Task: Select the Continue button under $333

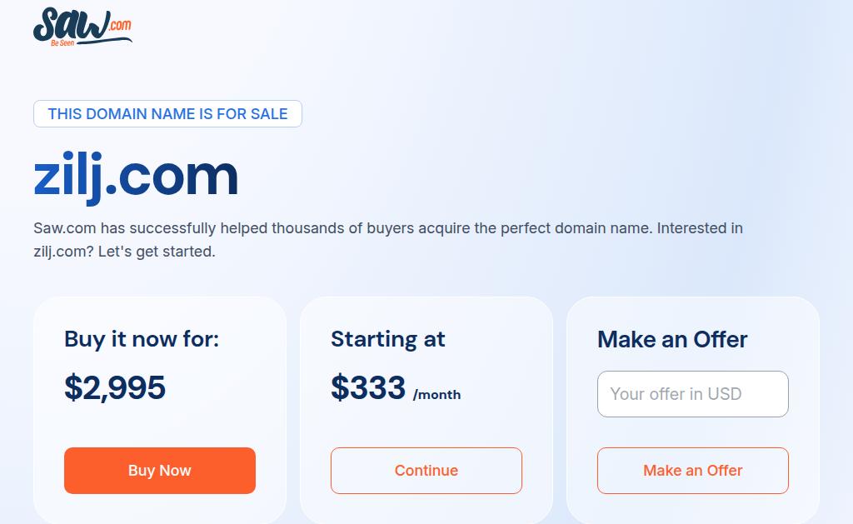Action: click(x=426, y=471)
